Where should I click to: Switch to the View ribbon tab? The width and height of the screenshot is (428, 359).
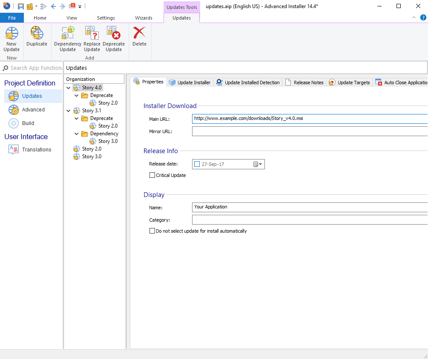pyautogui.click(x=72, y=18)
